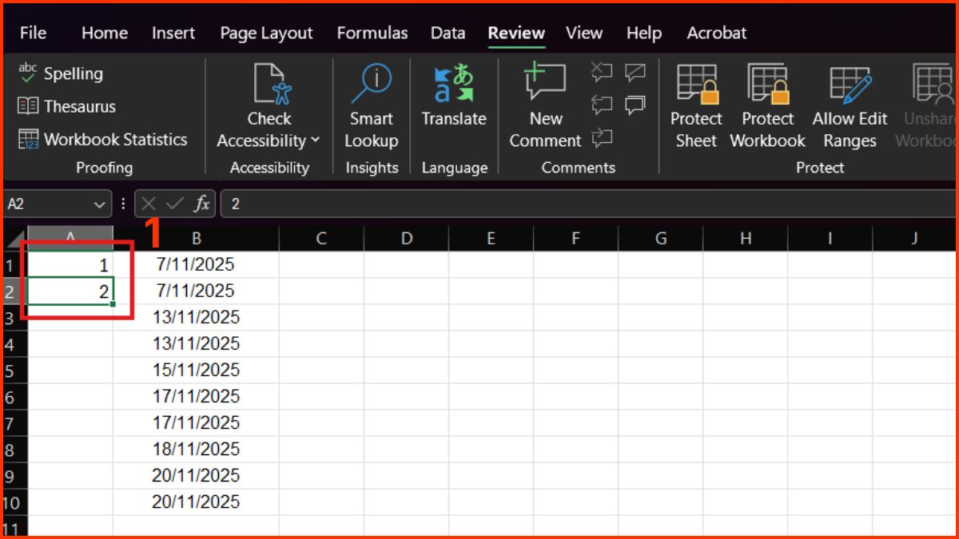The image size is (959, 539).
Task: Expand the Comments dialog launcher
Action: point(578,168)
